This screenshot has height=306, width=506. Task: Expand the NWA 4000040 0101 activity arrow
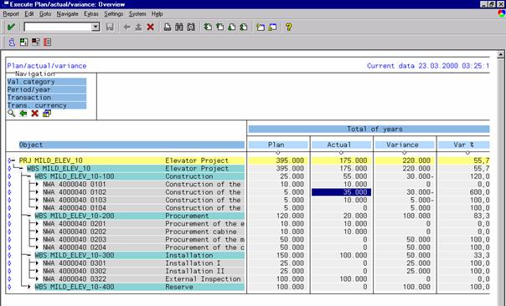37,184
